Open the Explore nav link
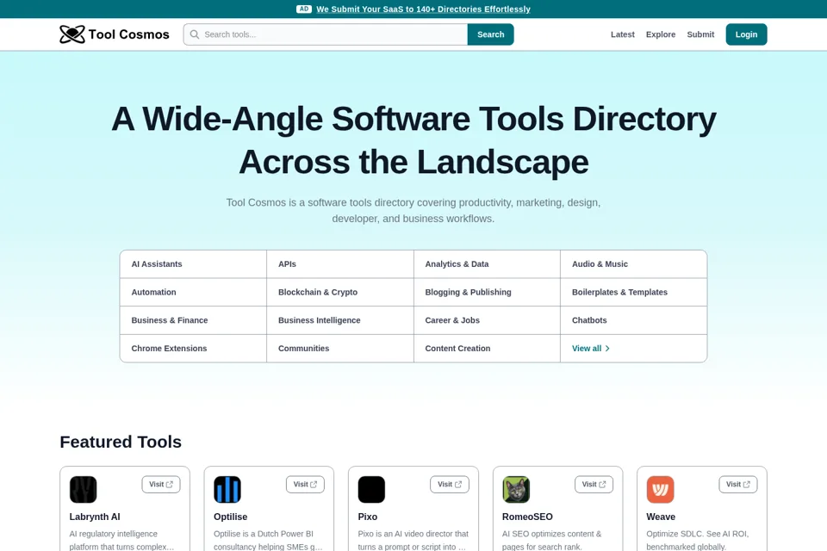827x551 pixels. (x=661, y=34)
